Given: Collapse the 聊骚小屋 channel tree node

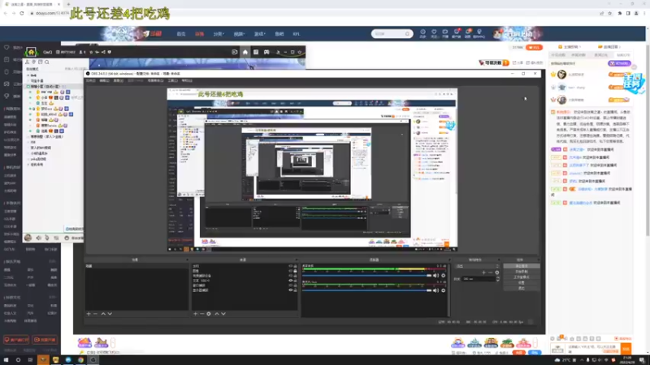Looking at the screenshot, I should (28, 87).
